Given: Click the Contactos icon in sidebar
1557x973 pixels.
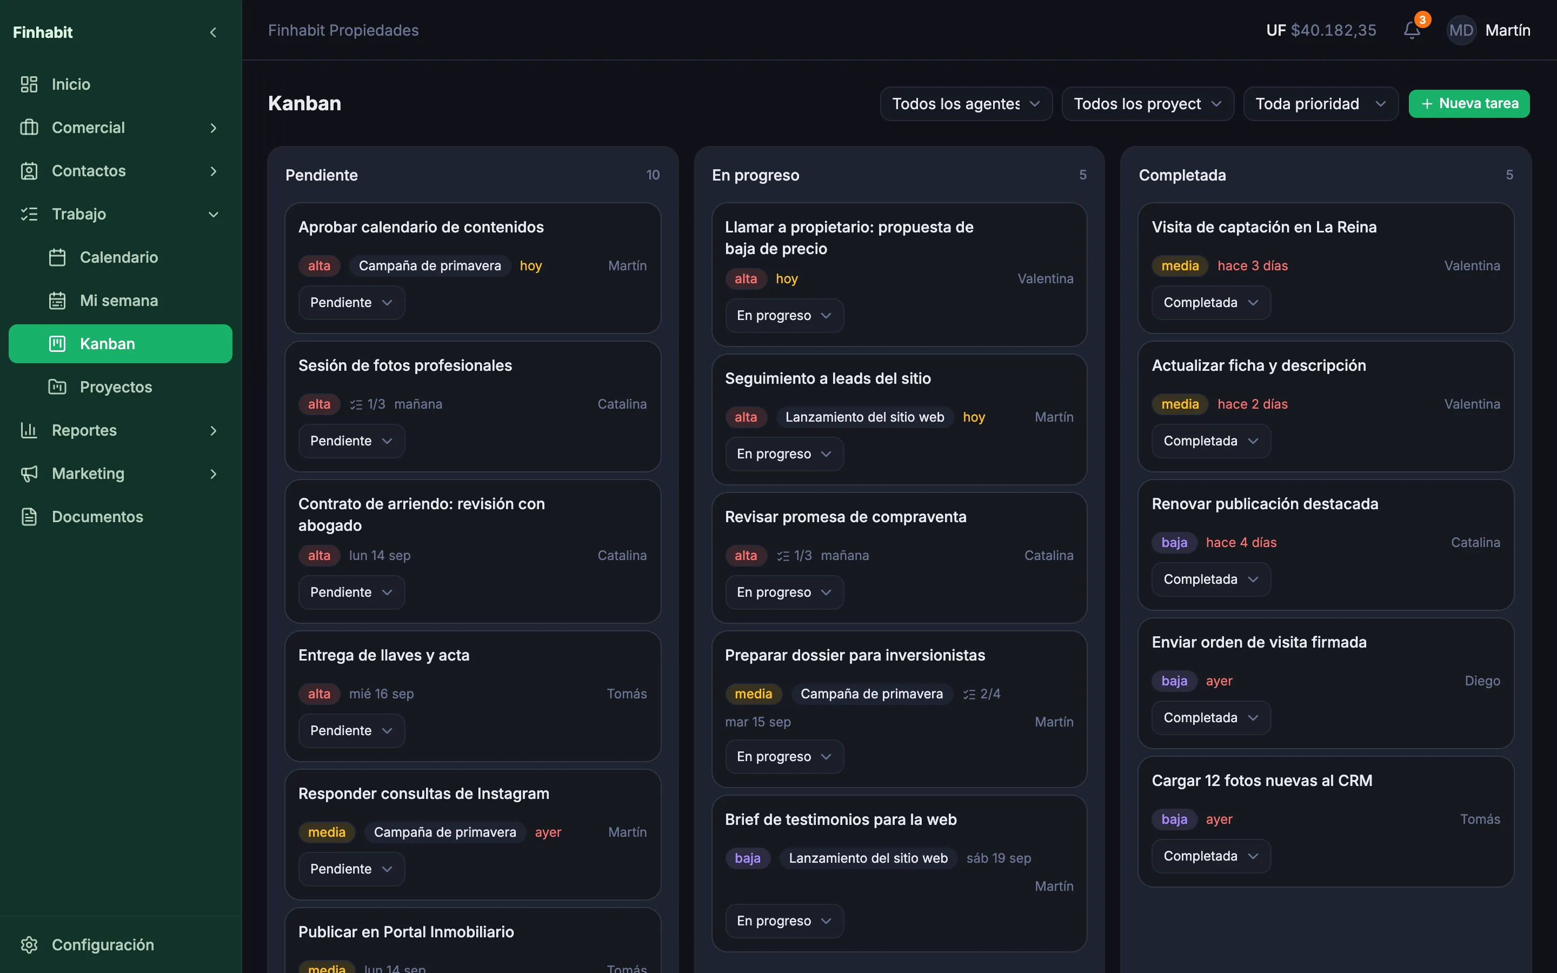Looking at the screenshot, I should tap(29, 170).
